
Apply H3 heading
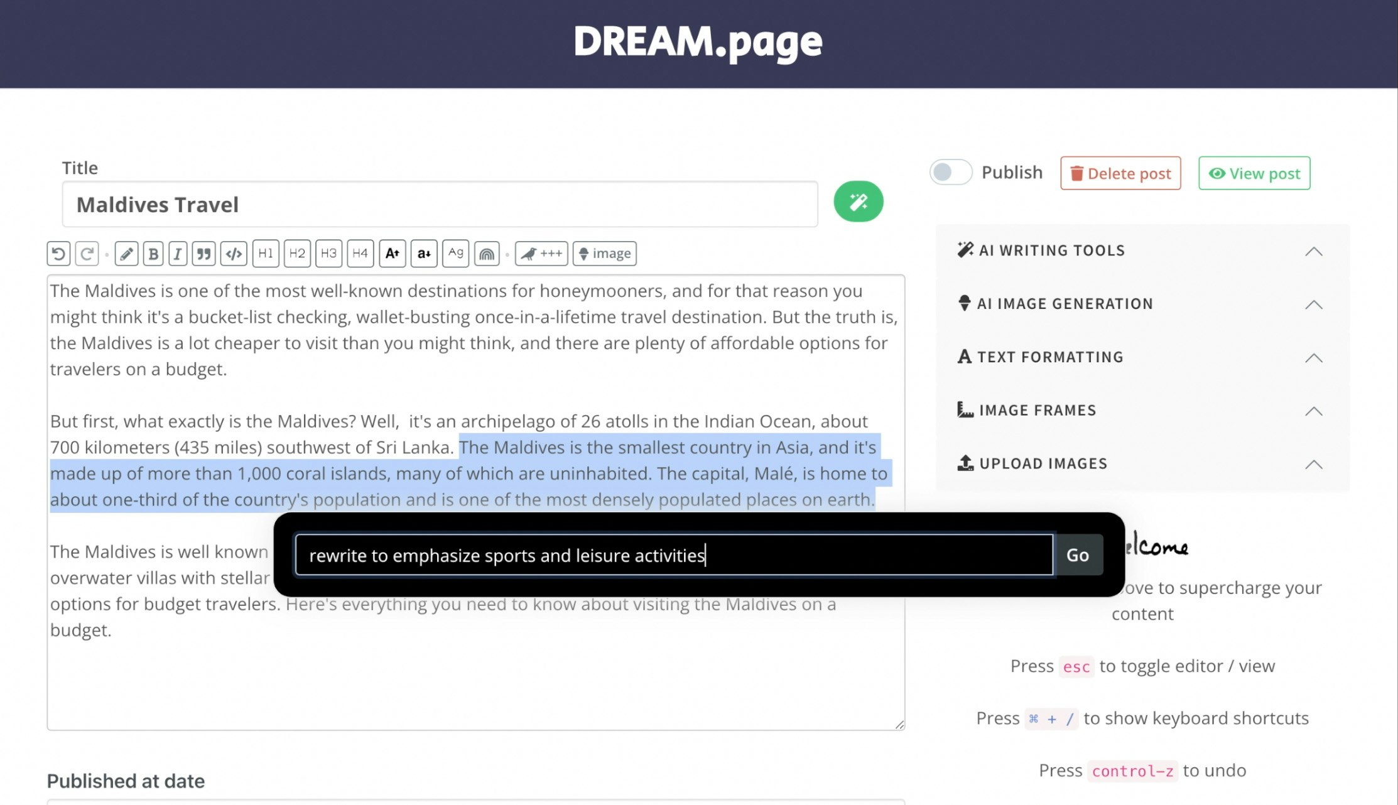[x=328, y=254]
